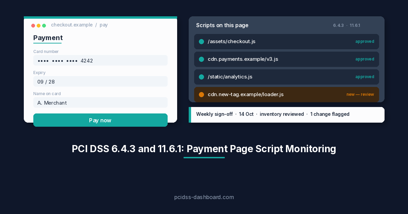408x214 pixels.
Task: Open the cdn.new-tag.example/loader.js row
Action: [x=287, y=94]
